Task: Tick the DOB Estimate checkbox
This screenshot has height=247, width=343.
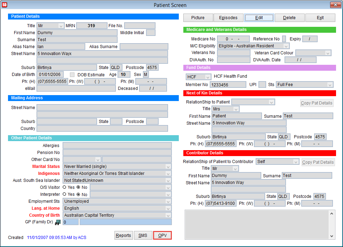Action: point(72,75)
